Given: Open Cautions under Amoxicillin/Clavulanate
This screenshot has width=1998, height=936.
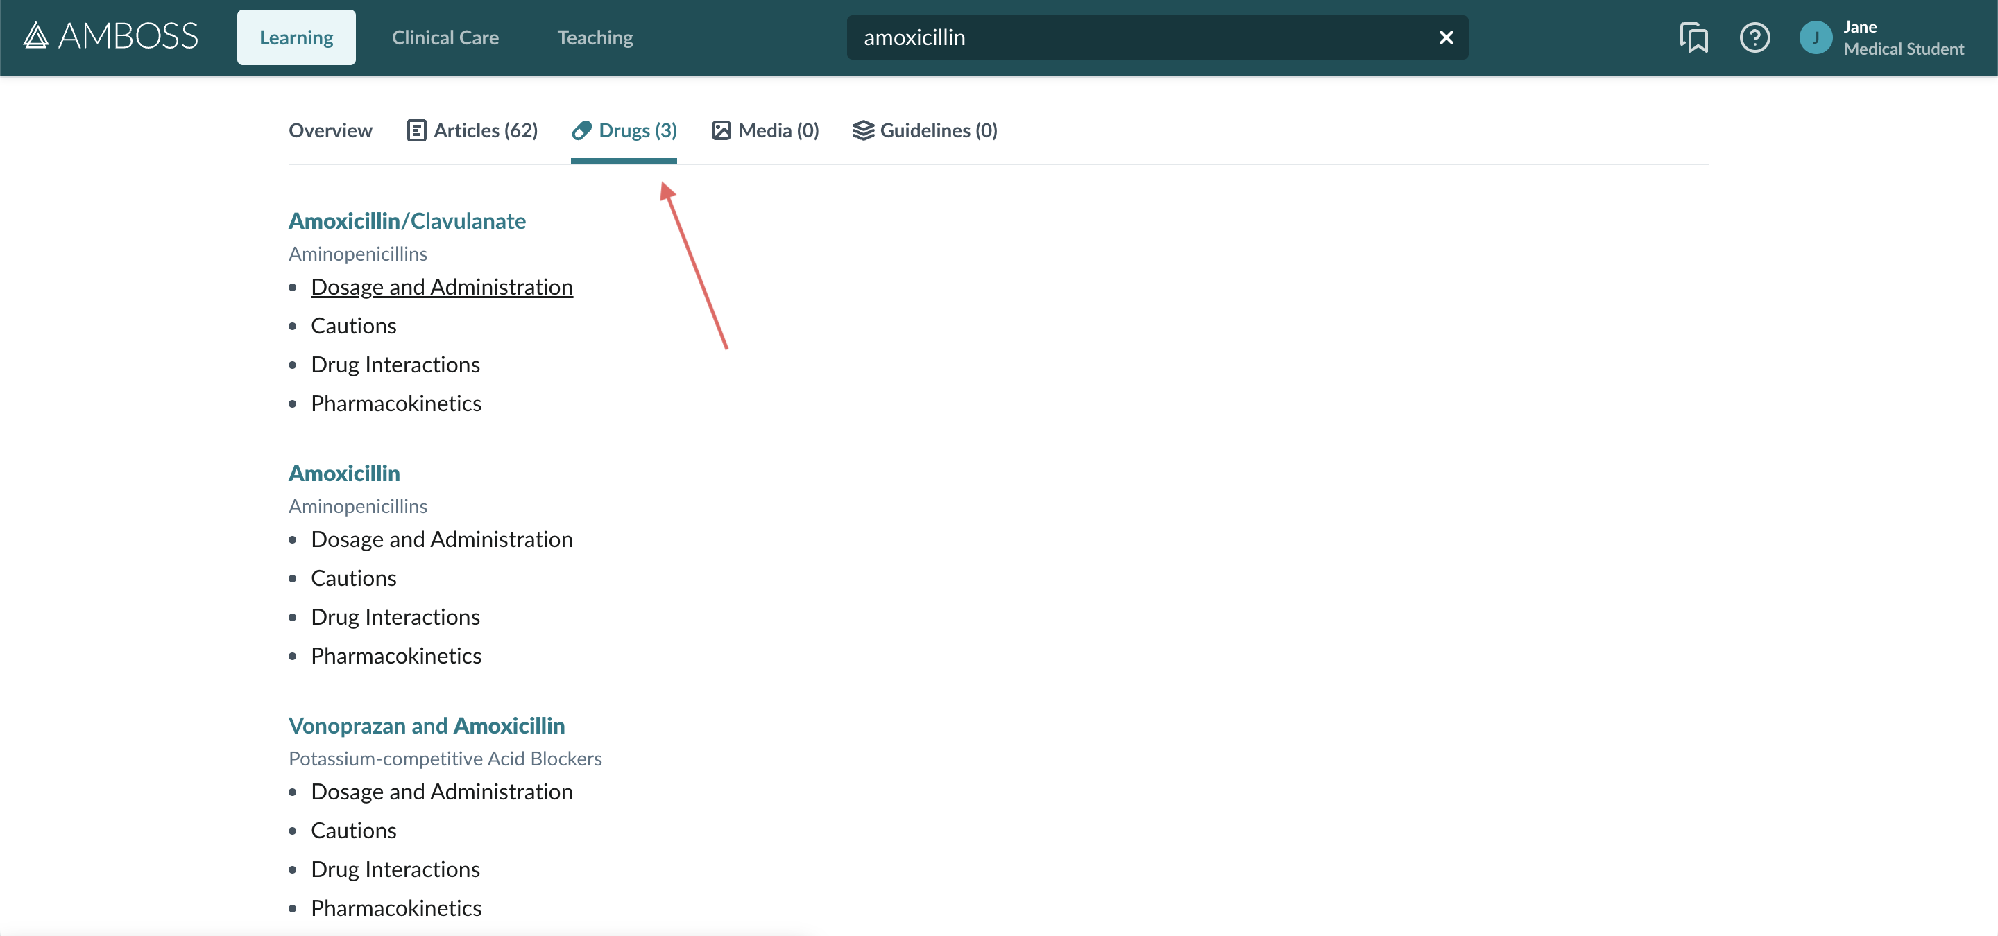Looking at the screenshot, I should pos(354,325).
